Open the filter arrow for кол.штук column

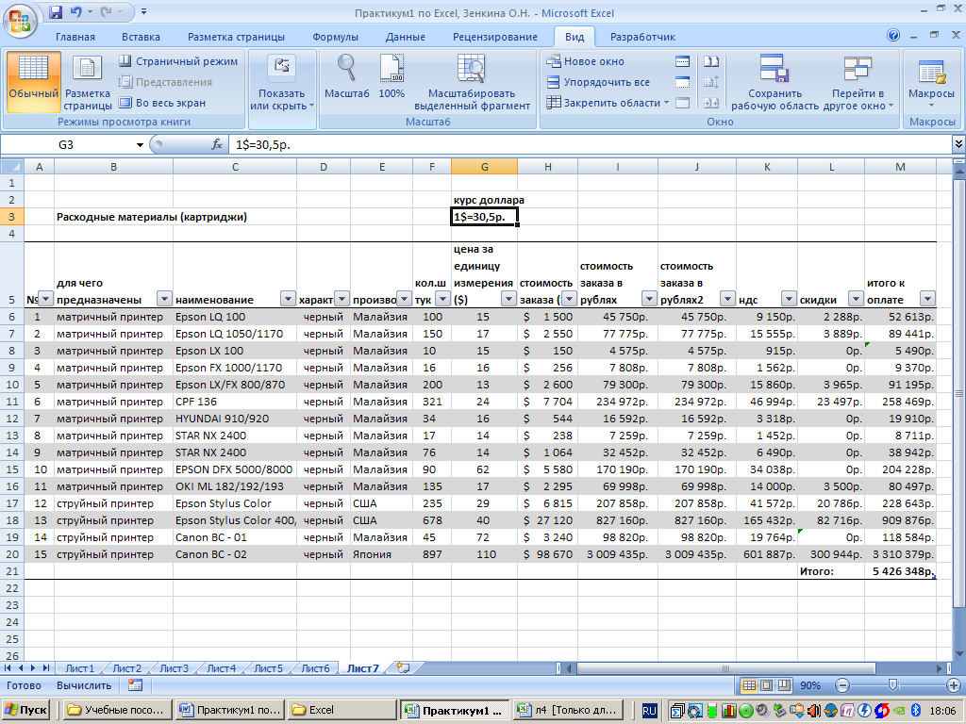click(x=442, y=299)
